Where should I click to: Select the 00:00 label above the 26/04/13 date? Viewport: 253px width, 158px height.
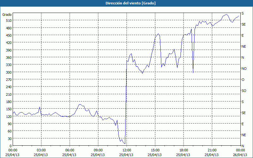pyautogui.click(x=240, y=150)
